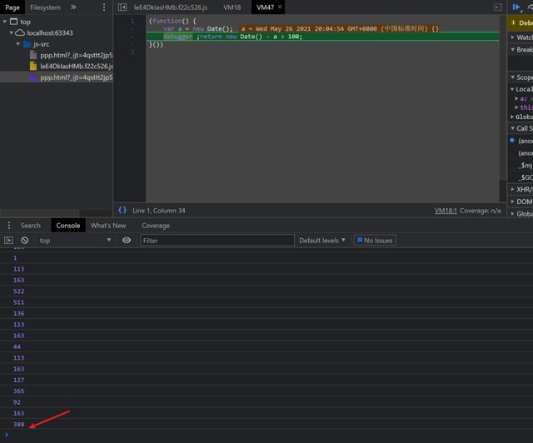Viewport: 533px width, 443px height.
Task: Switch to the Search drawer tab
Action: click(30, 226)
